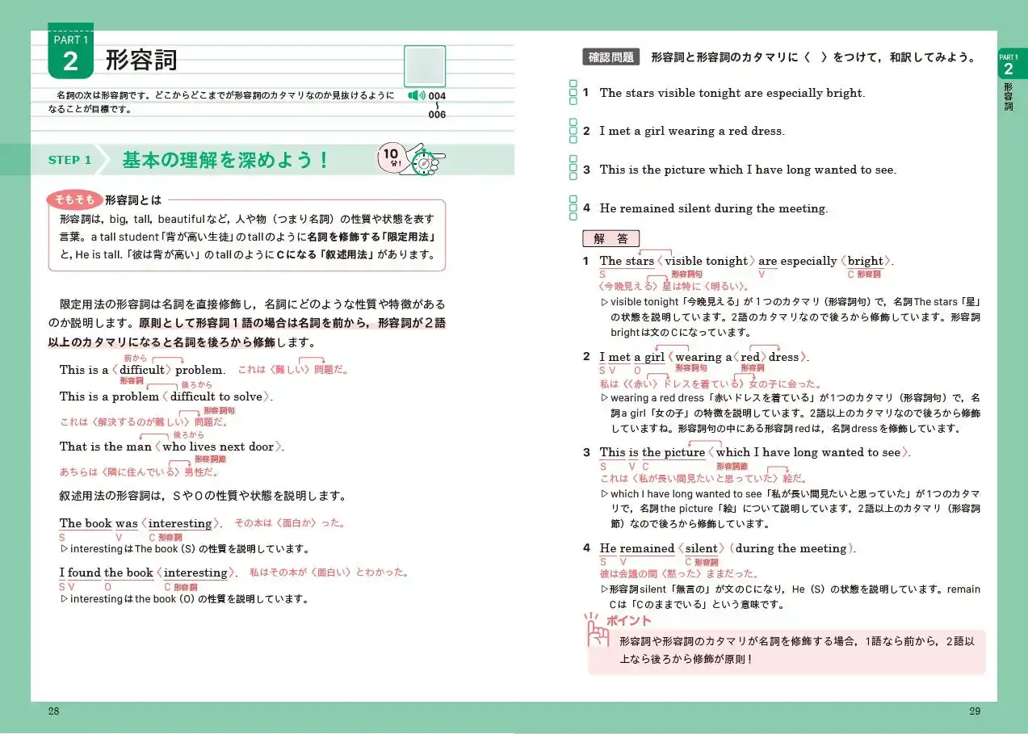Click the 10分 timer hand icon
Image resolution: width=1028 pixels, height=734 pixels.
(412, 159)
